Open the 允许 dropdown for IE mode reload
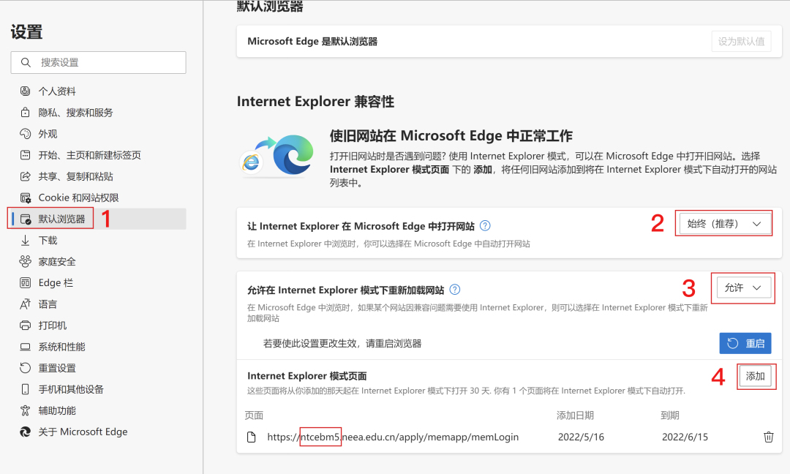 743,288
